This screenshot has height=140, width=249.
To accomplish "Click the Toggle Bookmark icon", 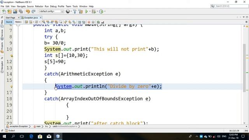I will [x=74, y=22].
